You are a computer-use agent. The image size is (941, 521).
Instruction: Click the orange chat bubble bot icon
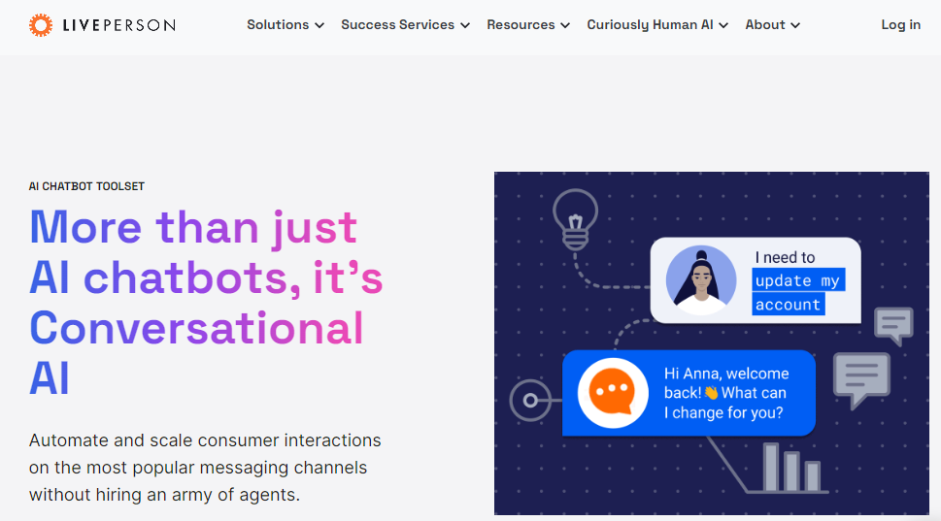tap(613, 393)
